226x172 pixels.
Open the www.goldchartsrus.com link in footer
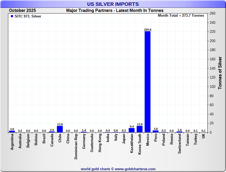click(x=135, y=169)
